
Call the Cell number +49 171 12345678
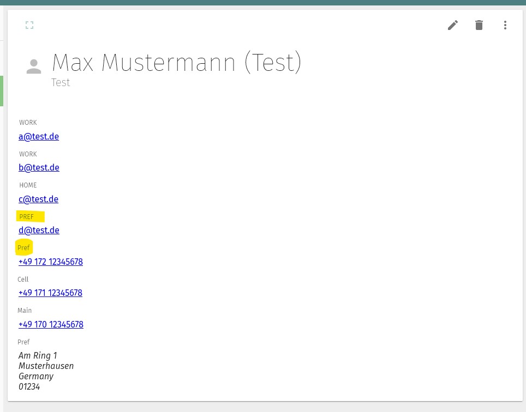(50, 293)
